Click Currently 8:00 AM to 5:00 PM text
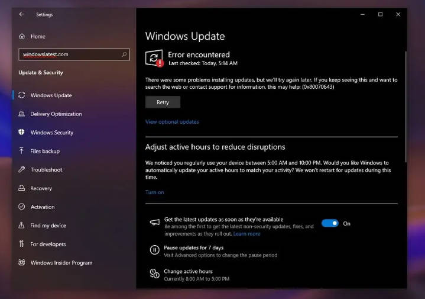 coord(196,279)
